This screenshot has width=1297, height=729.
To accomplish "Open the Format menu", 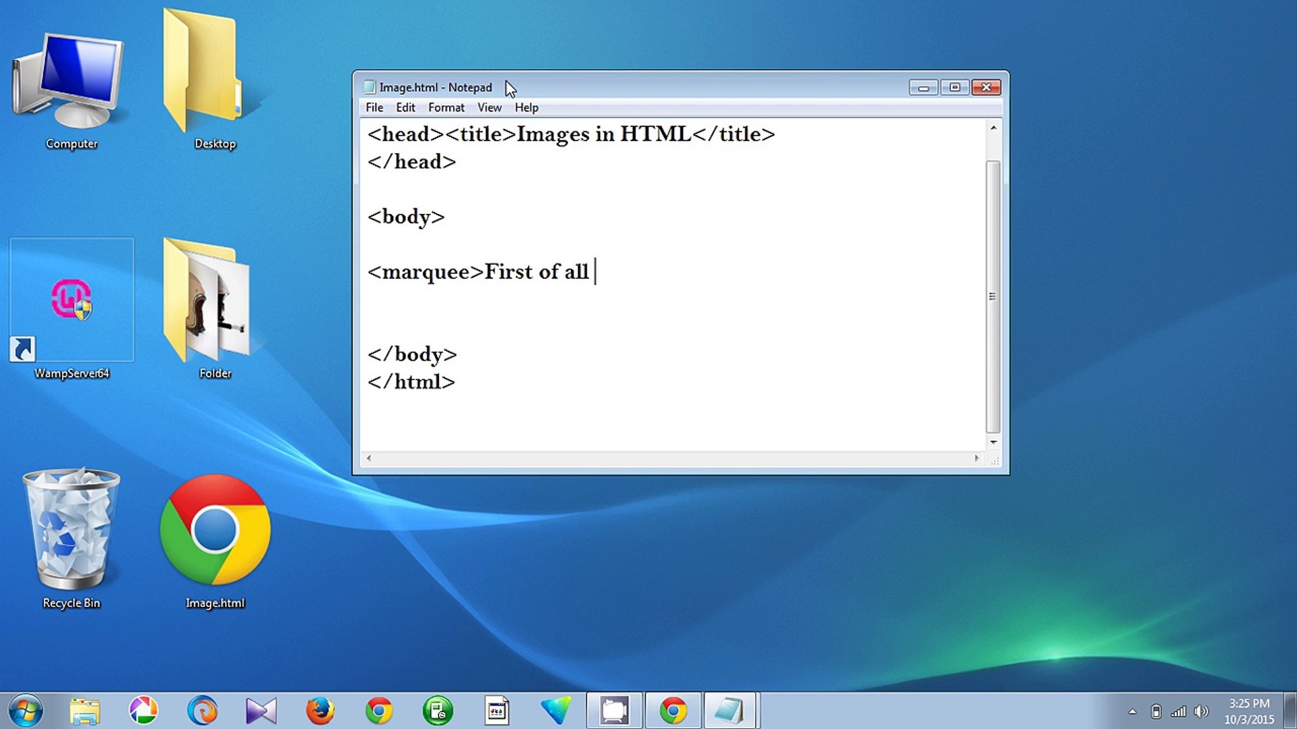I will pyautogui.click(x=446, y=107).
